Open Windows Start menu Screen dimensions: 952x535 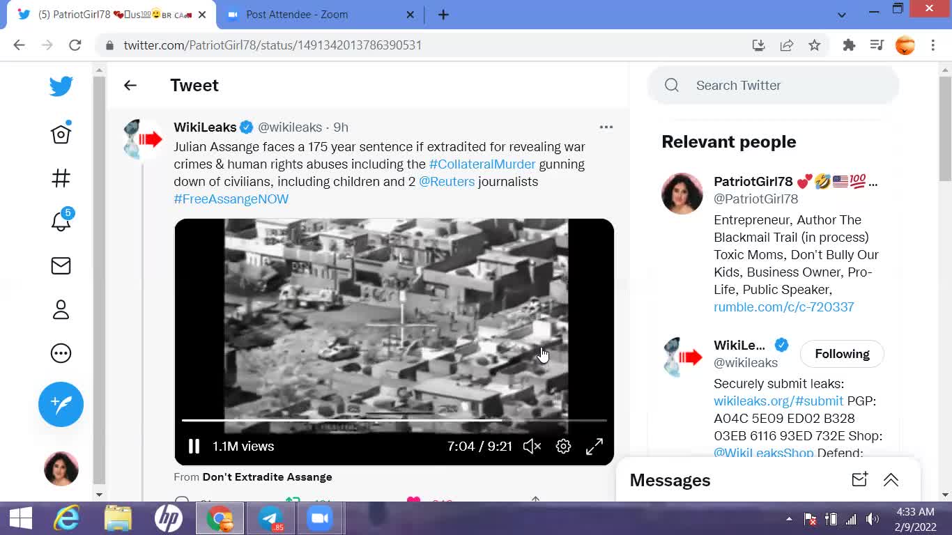coord(20,519)
